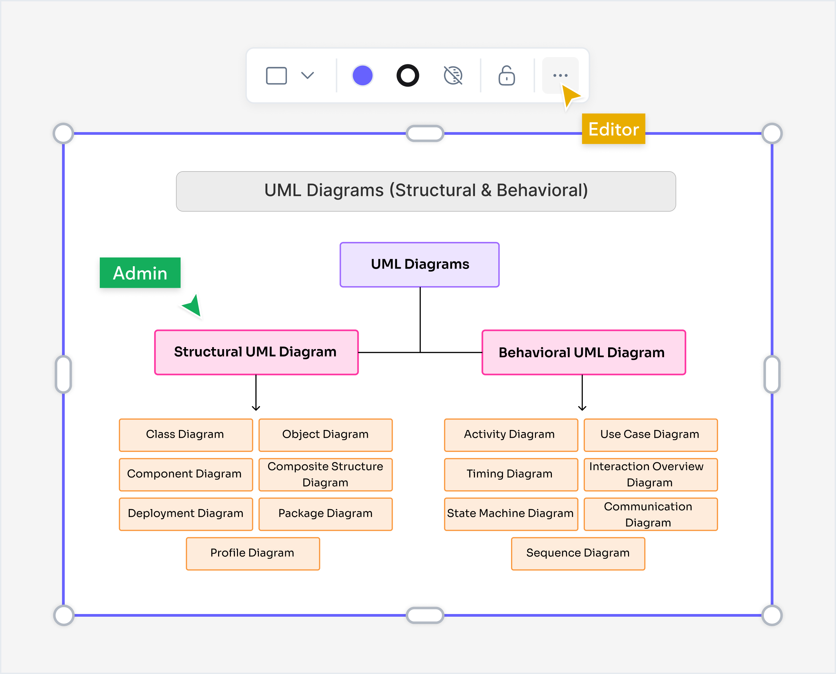Click the bottom edge middle handle
The image size is (836, 674).
point(425,615)
